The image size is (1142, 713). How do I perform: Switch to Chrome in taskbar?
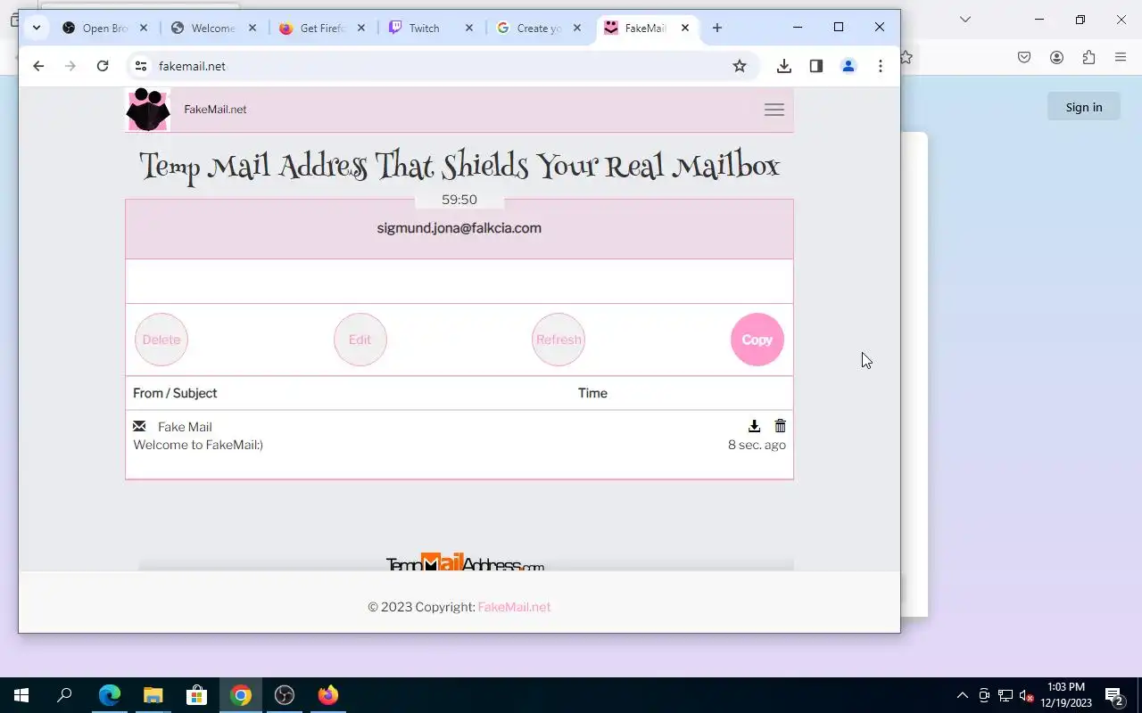point(240,695)
